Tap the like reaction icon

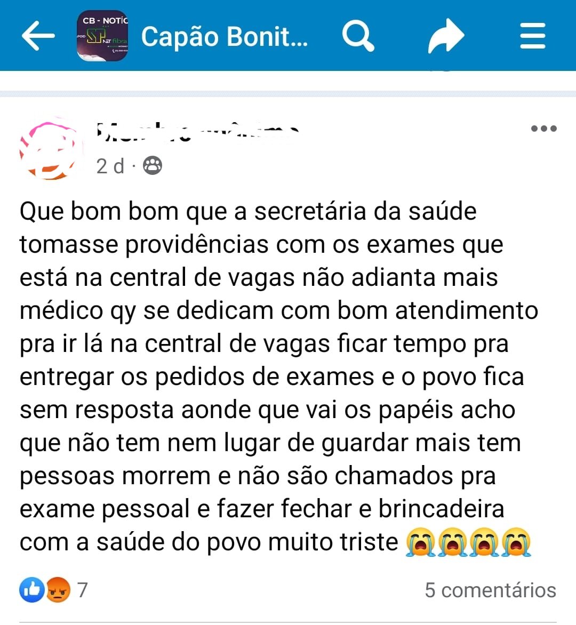point(32,589)
